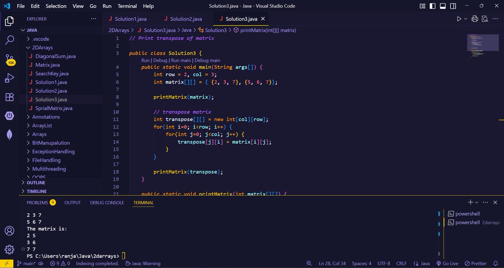Open the MongoDB leaf icon view
Image resolution: width=504 pixels, height=268 pixels.
[9, 135]
